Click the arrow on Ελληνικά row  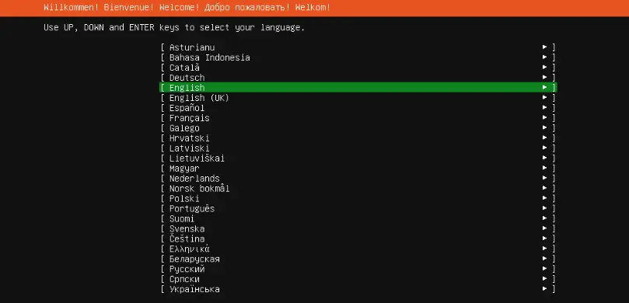544,249
